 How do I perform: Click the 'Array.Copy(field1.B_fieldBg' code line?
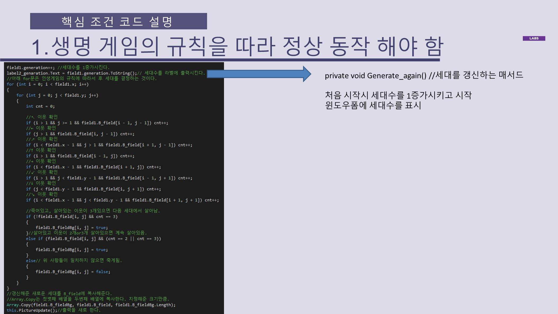91,305
